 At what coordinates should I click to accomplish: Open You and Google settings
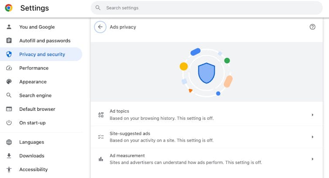(x=37, y=27)
